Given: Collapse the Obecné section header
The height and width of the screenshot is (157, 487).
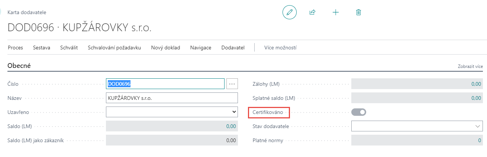Looking at the screenshot, I should (19, 66).
